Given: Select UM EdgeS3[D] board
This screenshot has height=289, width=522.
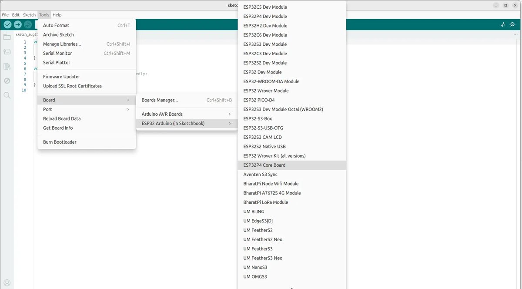Looking at the screenshot, I should coord(292,221).
